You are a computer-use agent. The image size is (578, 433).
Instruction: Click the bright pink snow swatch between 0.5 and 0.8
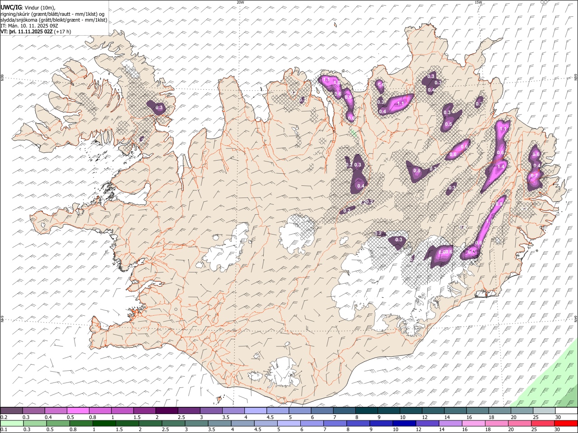click(78, 411)
